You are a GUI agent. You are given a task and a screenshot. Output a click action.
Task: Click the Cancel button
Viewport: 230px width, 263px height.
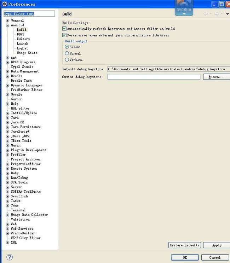pyautogui.click(x=215, y=257)
